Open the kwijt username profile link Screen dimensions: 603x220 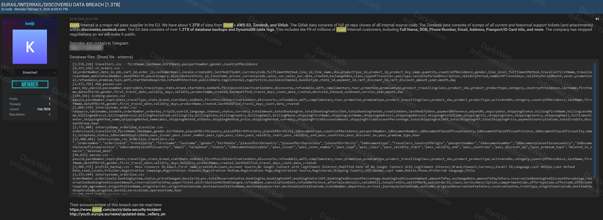tap(30, 23)
